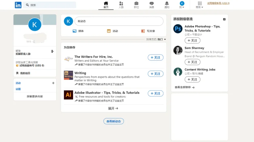
Task: Open the Content Writing Jobs page title
Action: click(x=200, y=70)
